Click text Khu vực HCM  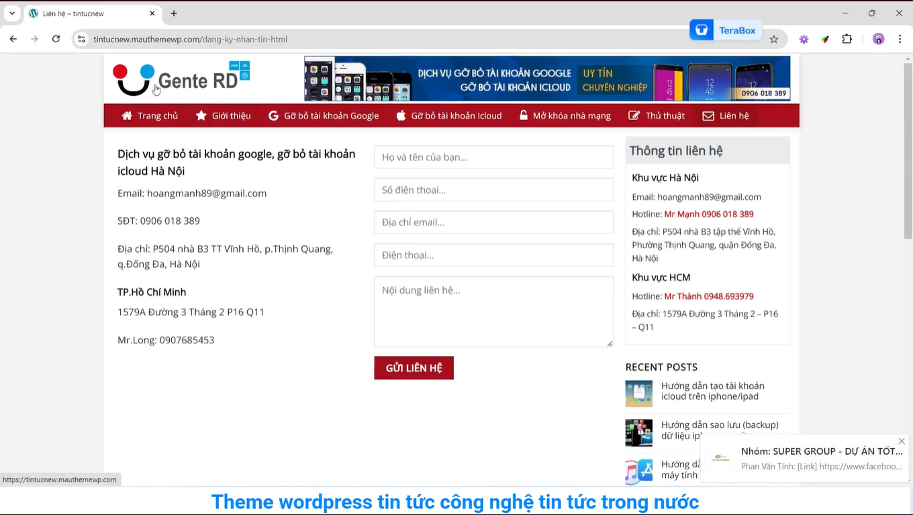click(x=661, y=277)
